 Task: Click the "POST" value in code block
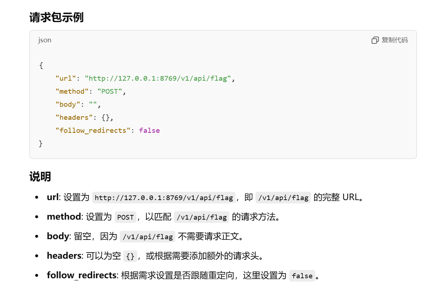click(110, 91)
